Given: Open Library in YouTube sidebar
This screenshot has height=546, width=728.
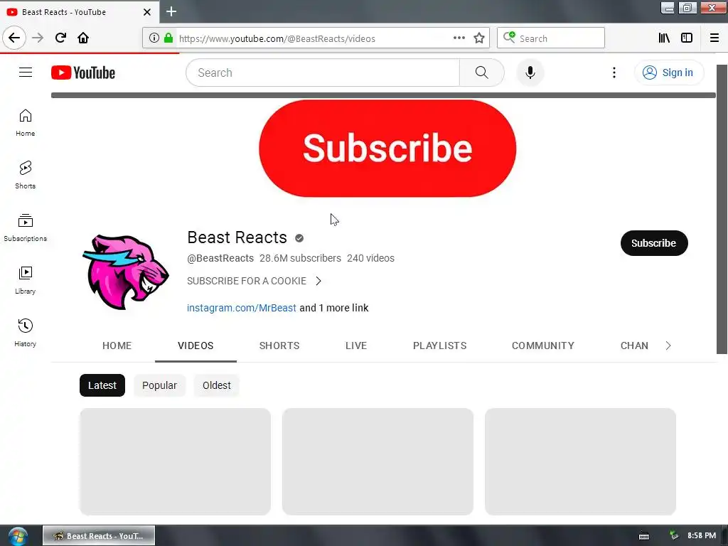Looking at the screenshot, I should (26, 280).
